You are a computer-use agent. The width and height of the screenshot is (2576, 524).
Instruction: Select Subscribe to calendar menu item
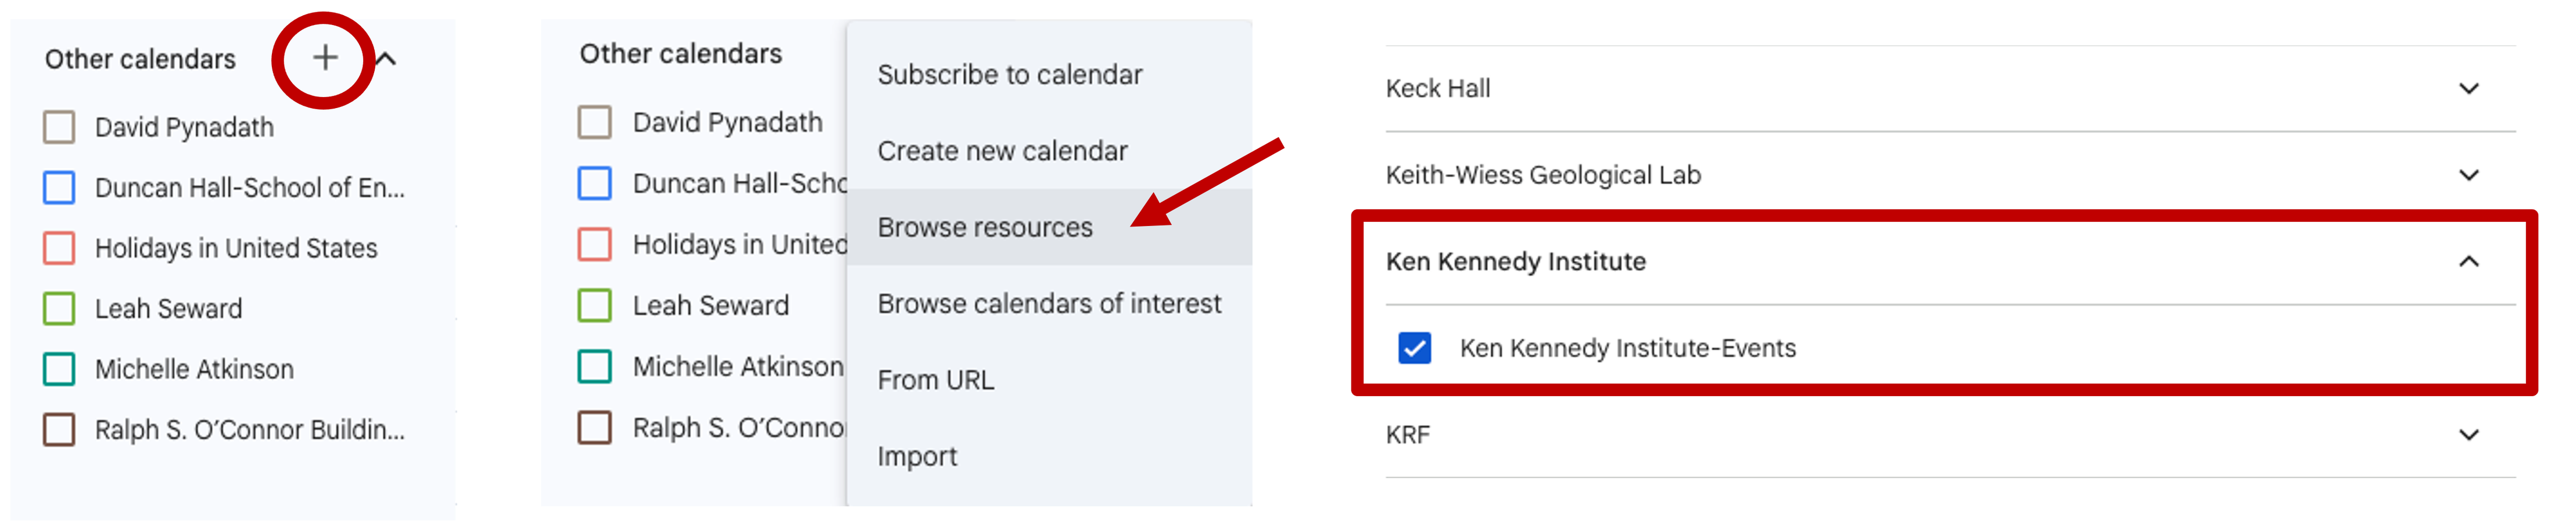pyautogui.click(x=1009, y=75)
